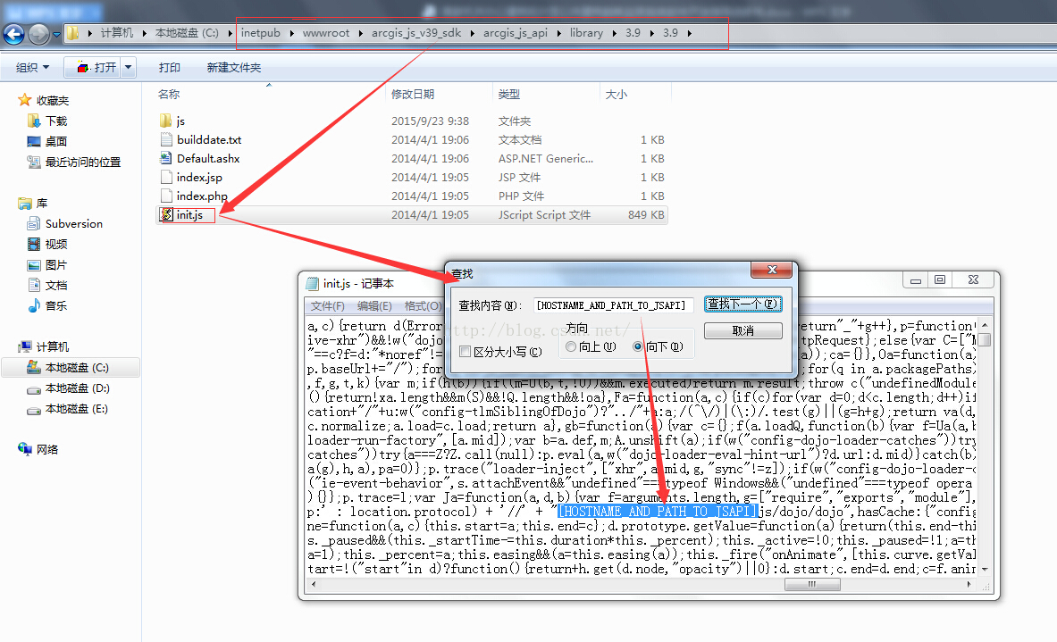This screenshot has height=642, width=1057.
Task: Click the find content input field
Action: click(x=614, y=305)
